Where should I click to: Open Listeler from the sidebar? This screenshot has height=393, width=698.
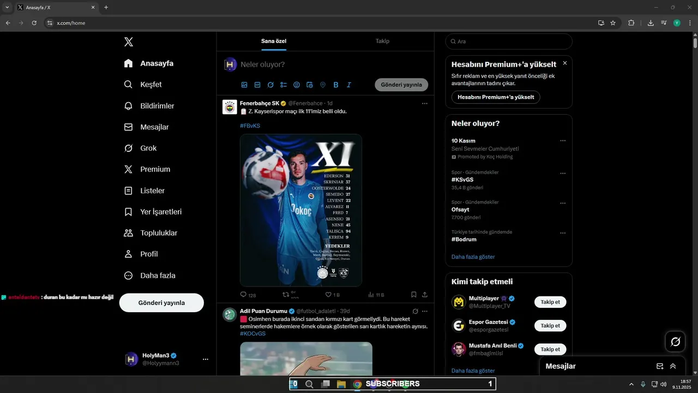(x=144, y=190)
